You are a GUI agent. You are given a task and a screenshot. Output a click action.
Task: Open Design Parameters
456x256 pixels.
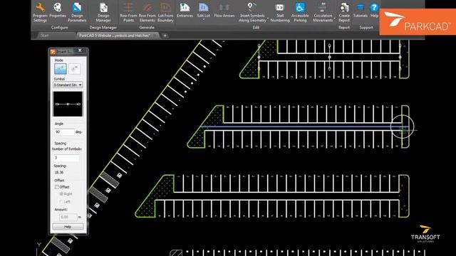tap(77, 13)
